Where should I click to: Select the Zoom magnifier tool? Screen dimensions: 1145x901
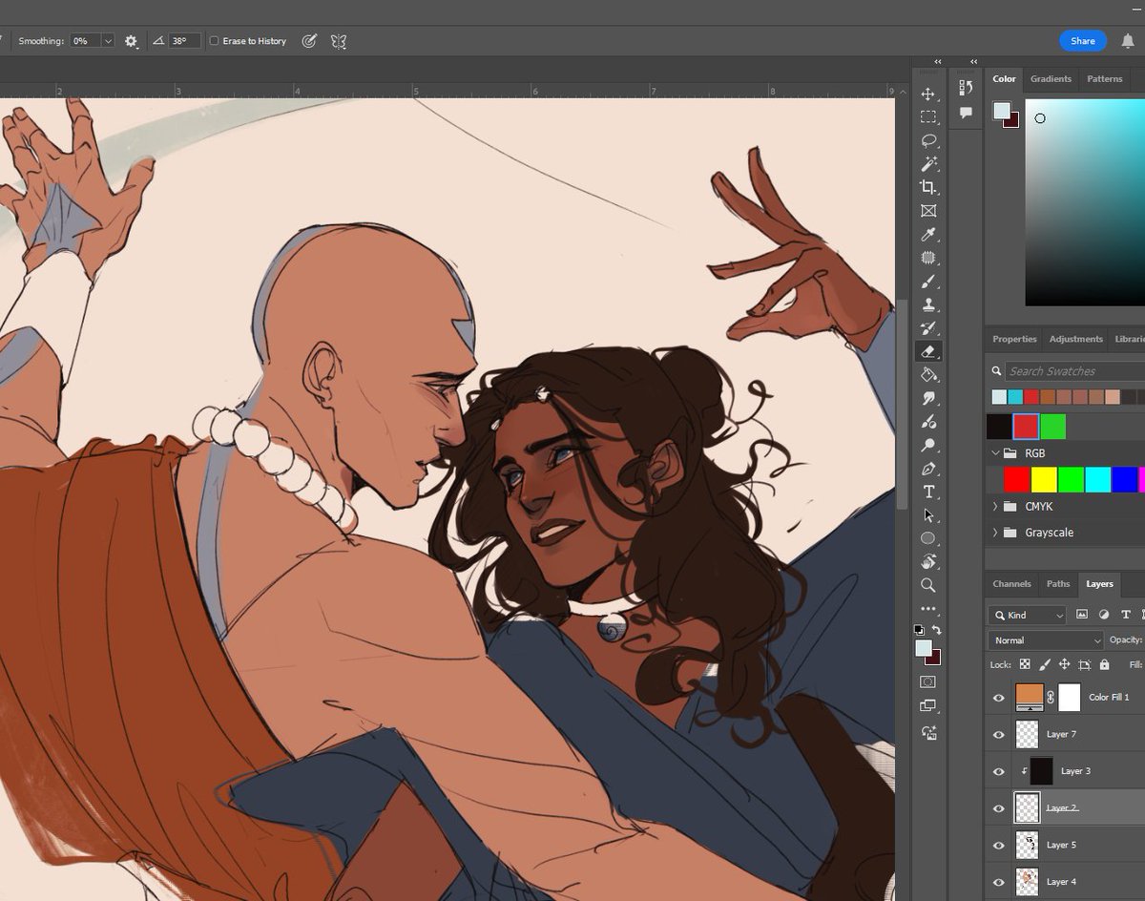927,585
